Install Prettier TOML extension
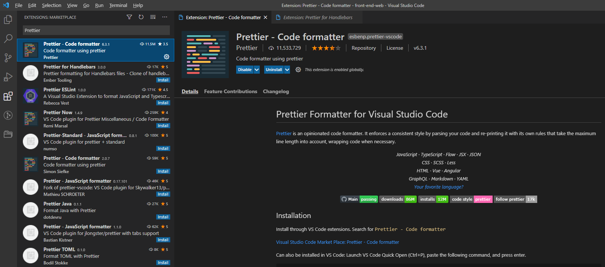This screenshot has width=605, height=267. tap(163, 263)
